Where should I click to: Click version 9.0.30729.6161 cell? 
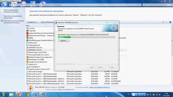tap(116, 81)
